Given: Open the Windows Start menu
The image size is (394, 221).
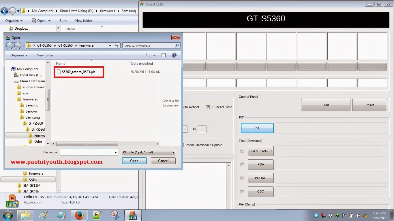Looking at the screenshot, I should [7, 215].
